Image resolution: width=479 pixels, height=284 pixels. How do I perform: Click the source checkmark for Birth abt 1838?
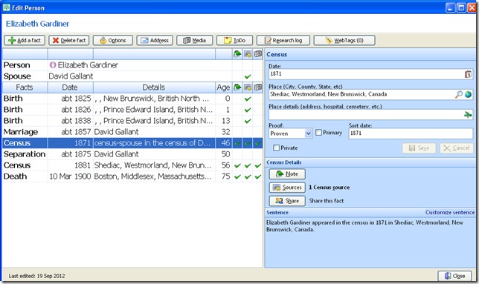(248, 121)
